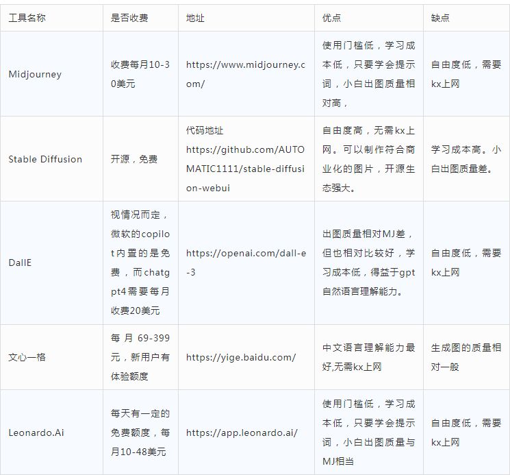Screen dimensions: 510x475
Task: Click the 收费每月10-30美元 pricing cell
Action: click(140, 74)
